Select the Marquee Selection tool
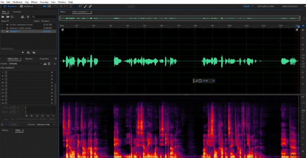This screenshot has height=158, width=306. tap(76, 6)
